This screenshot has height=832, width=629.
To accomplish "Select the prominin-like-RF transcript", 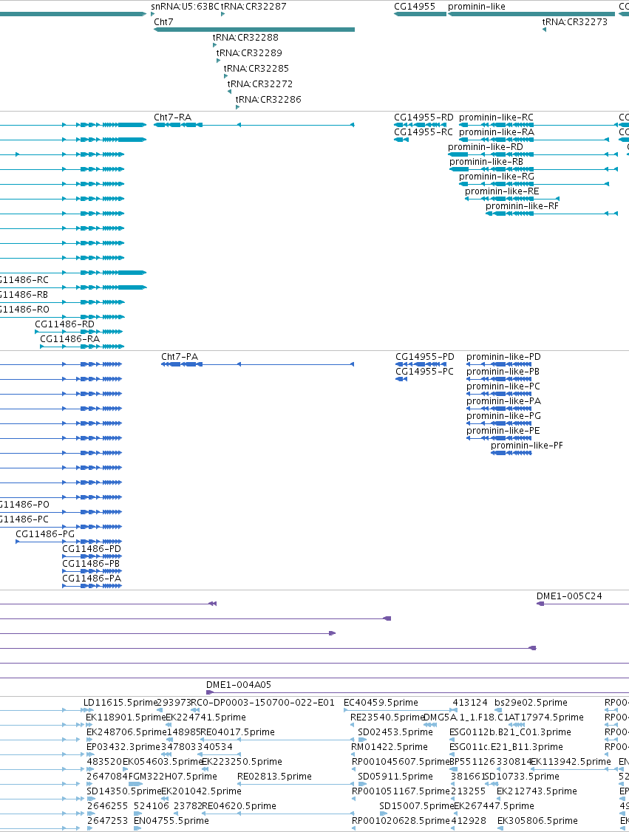I will coord(551,214).
